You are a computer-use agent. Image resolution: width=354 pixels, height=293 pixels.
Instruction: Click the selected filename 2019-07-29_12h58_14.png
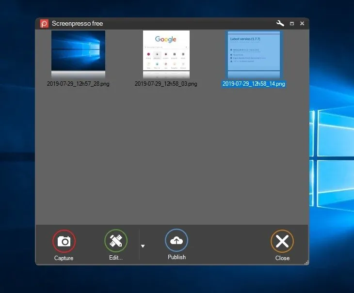click(254, 84)
